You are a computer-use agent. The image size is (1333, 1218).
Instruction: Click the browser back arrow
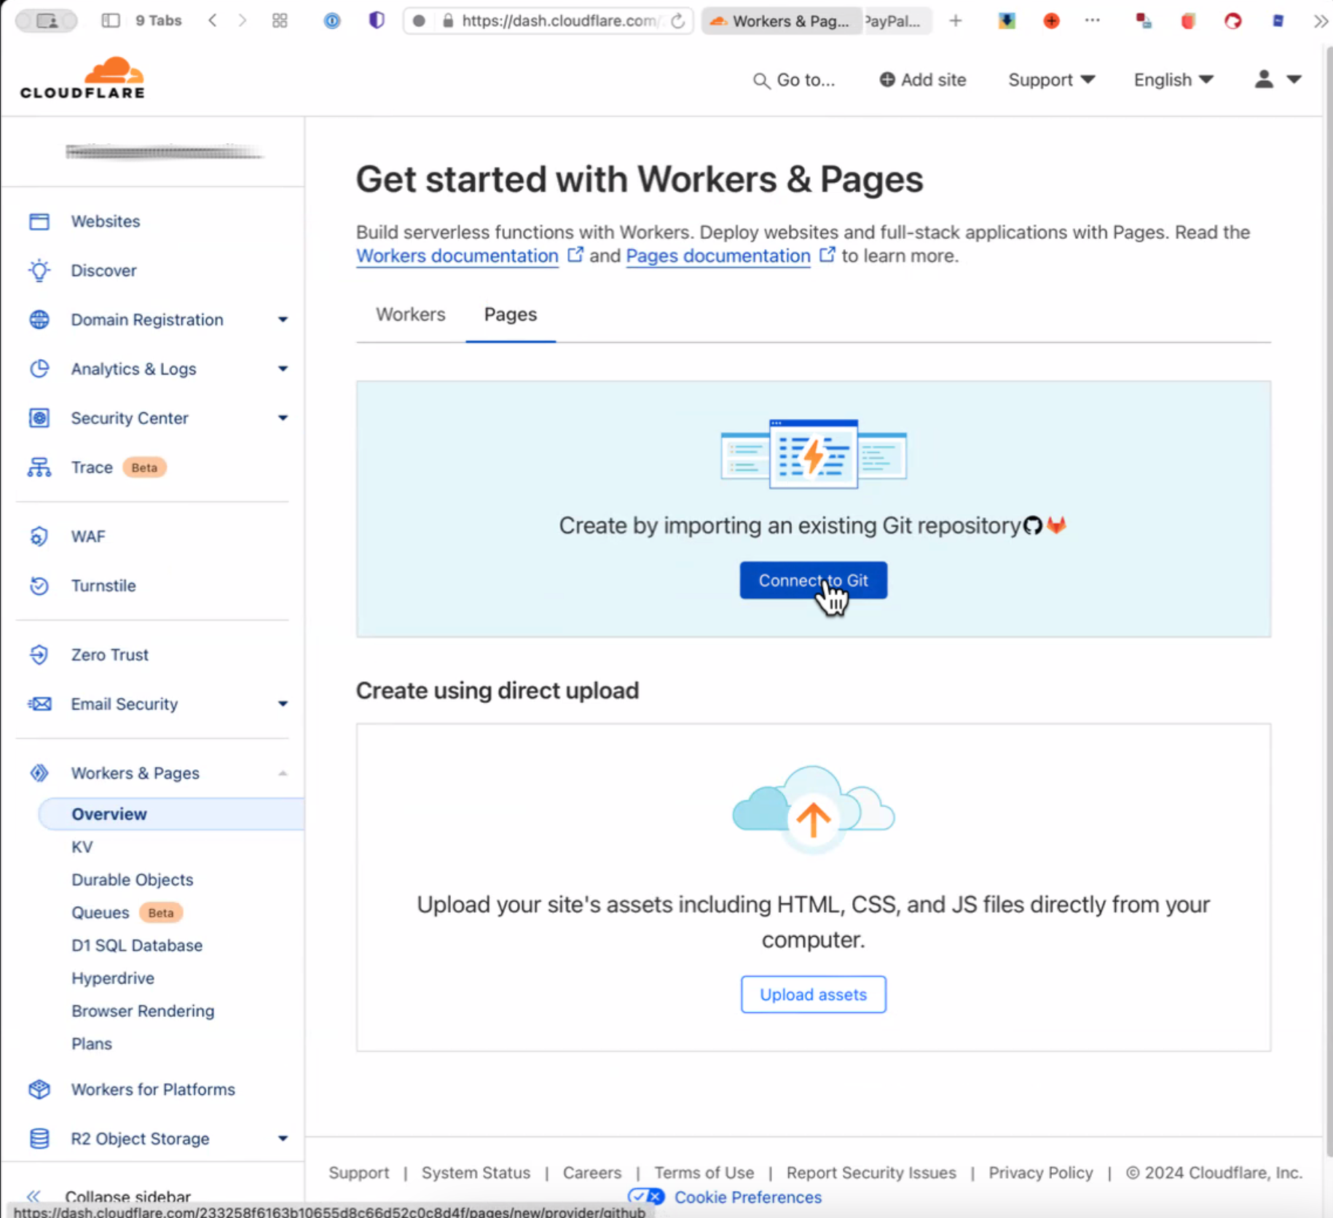(x=213, y=20)
